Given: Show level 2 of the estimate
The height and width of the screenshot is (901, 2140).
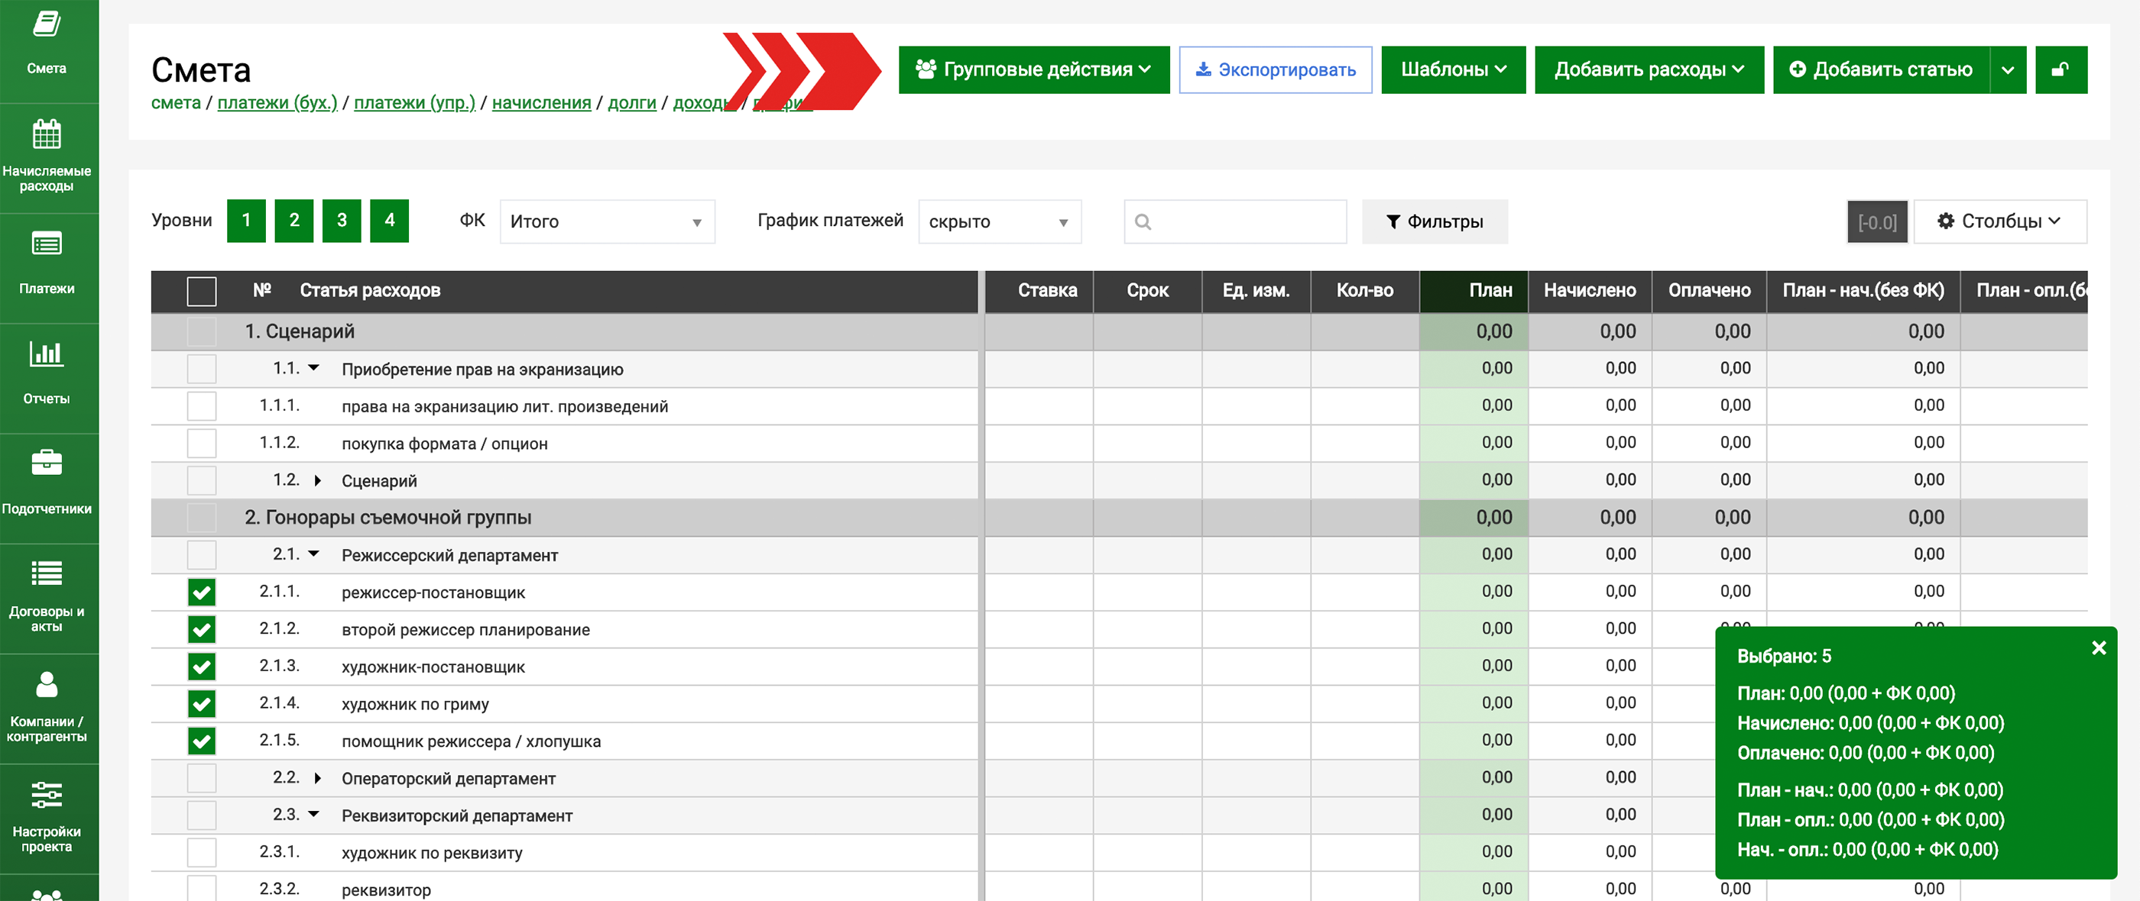Looking at the screenshot, I should [x=294, y=221].
